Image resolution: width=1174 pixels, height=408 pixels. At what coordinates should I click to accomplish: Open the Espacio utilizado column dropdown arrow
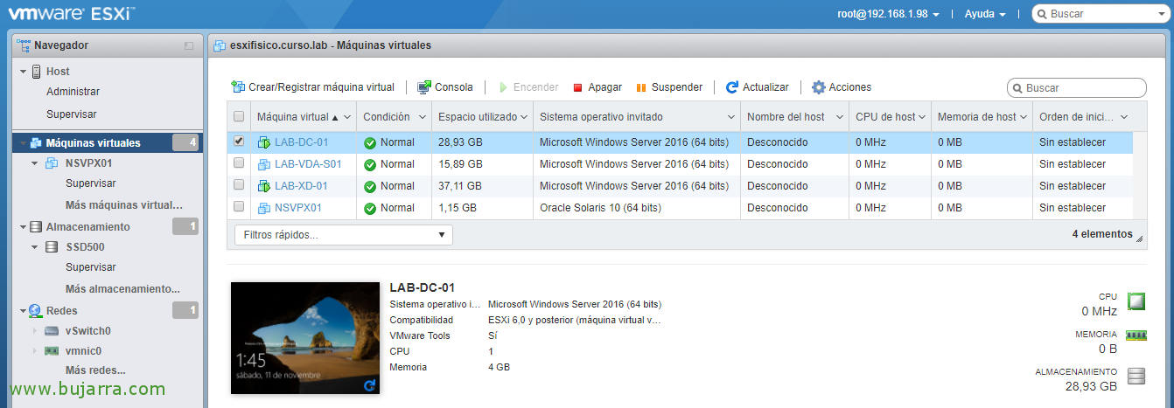click(525, 117)
